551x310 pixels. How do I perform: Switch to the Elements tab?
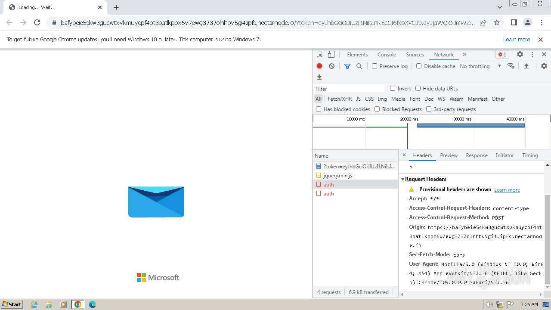click(357, 55)
